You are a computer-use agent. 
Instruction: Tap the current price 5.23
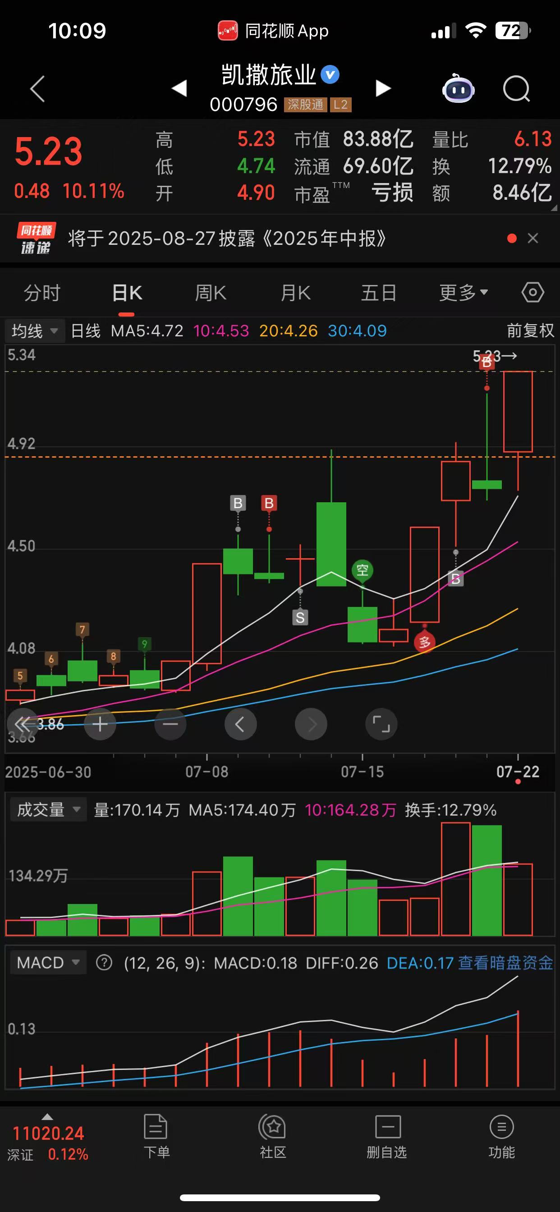(49, 151)
